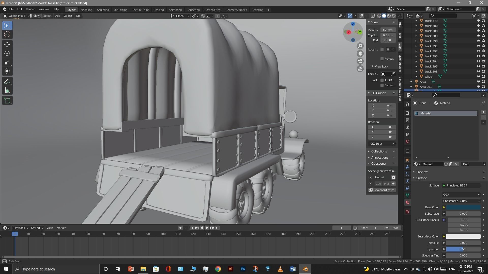Open the Object Data properties icon
The width and height of the screenshot is (488, 274).
point(407,195)
